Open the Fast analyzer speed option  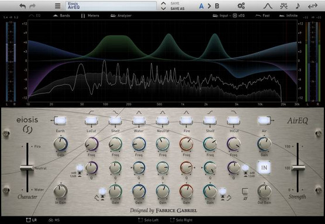(262, 16)
